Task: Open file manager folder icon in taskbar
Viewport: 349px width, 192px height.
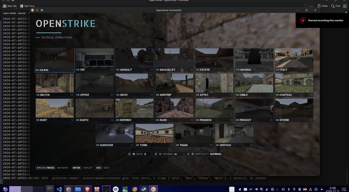Action: 78,189
